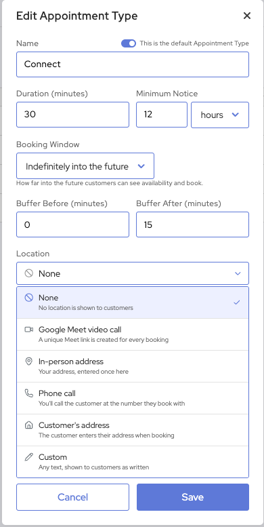The height and width of the screenshot is (527, 264).
Task: Click the Buffer Before minutes field
Action: (x=73, y=225)
